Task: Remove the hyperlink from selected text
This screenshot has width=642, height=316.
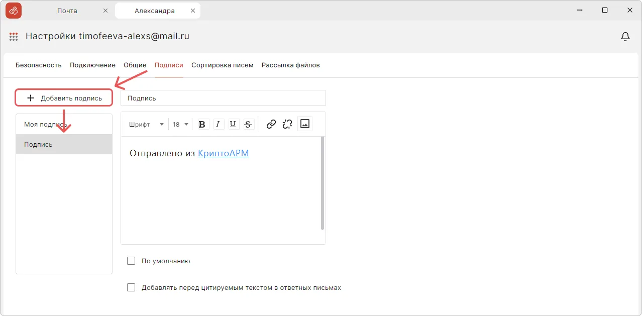Action: tap(287, 124)
